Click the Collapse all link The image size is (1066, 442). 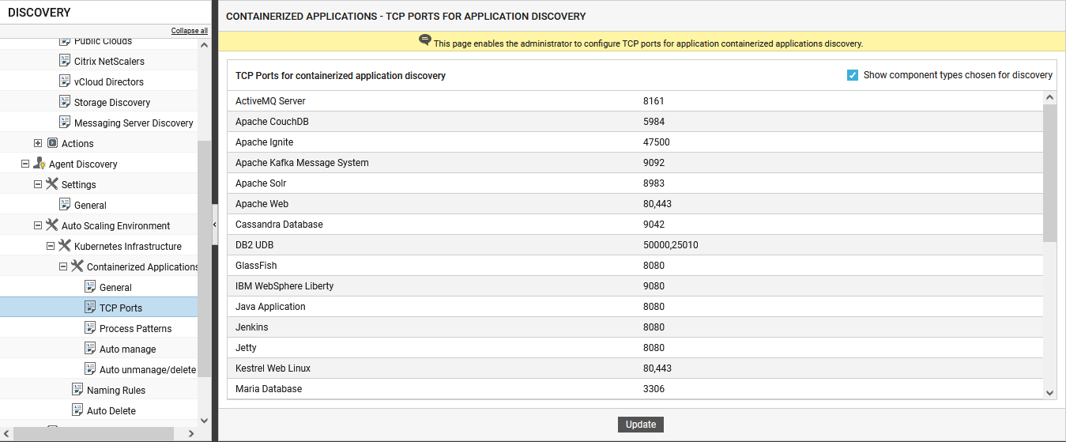point(190,31)
